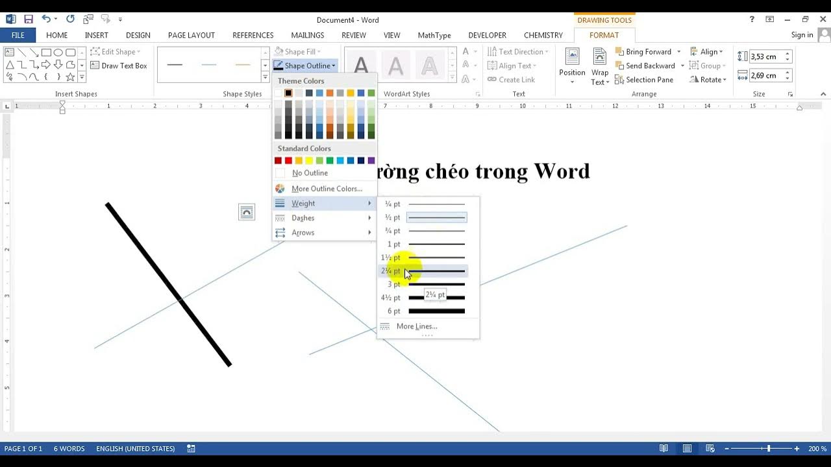This screenshot has height=467, width=831.
Task: Click the Selection Pane button
Action: (x=643, y=80)
